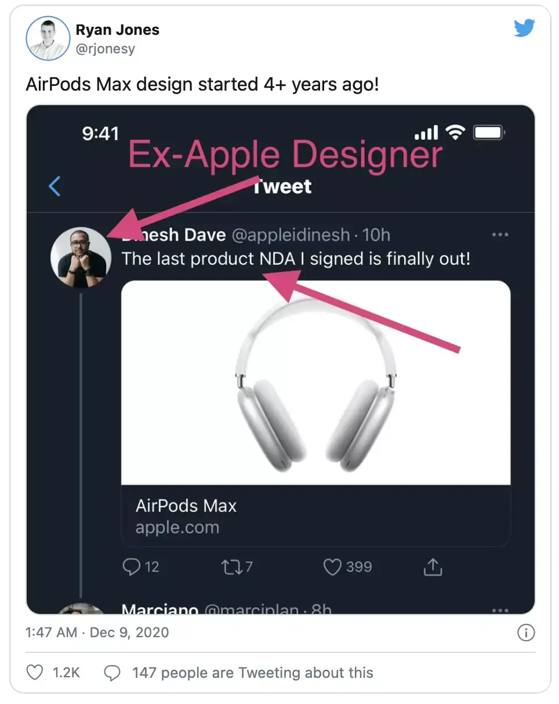Click the heart icon next to 1.2K

[34, 673]
